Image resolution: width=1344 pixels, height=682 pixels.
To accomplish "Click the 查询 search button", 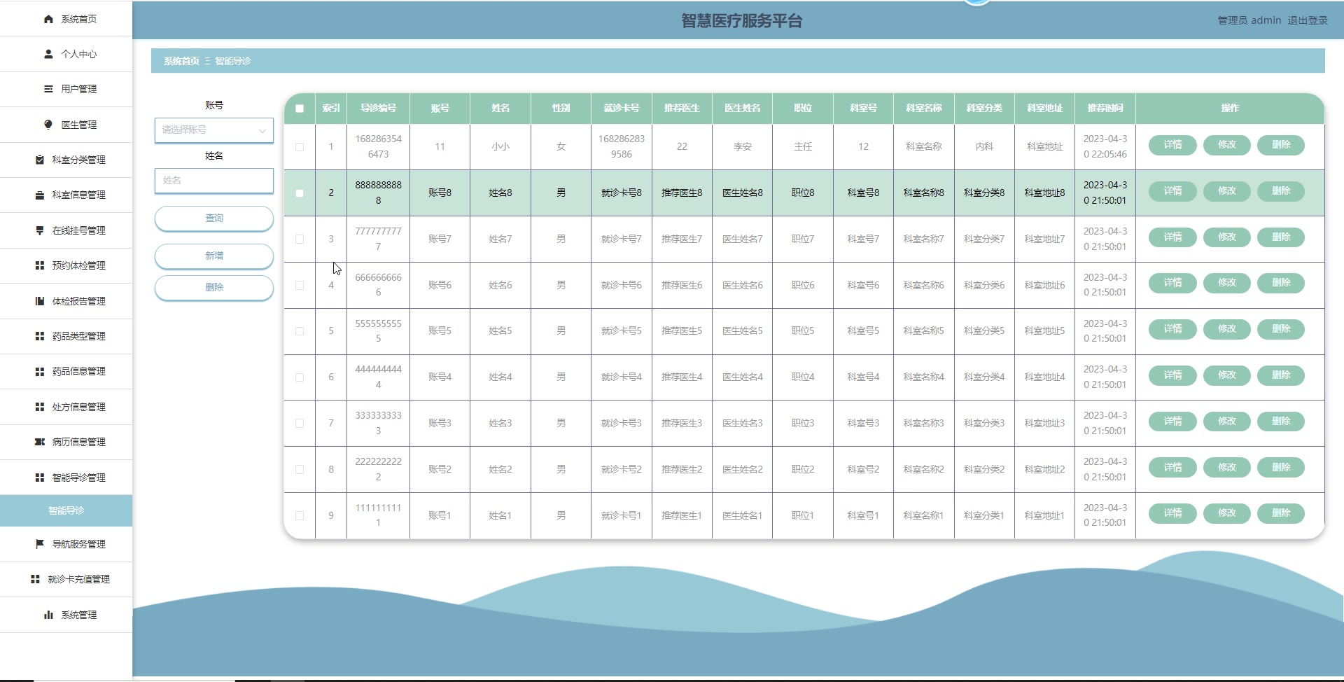I will tap(214, 218).
